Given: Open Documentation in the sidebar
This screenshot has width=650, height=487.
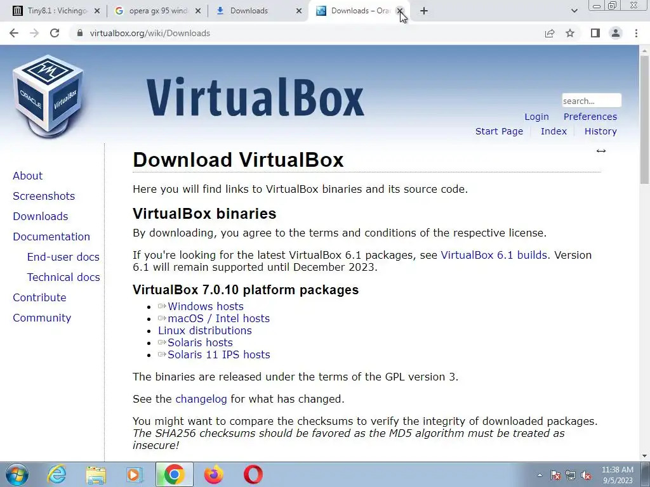Looking at the screenshot, I should (x=51, y=237).
